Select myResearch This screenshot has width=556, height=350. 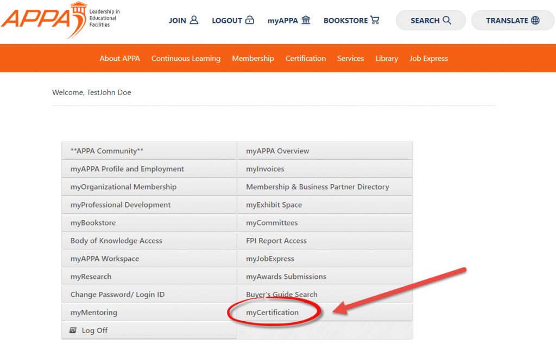pos(149,277)
